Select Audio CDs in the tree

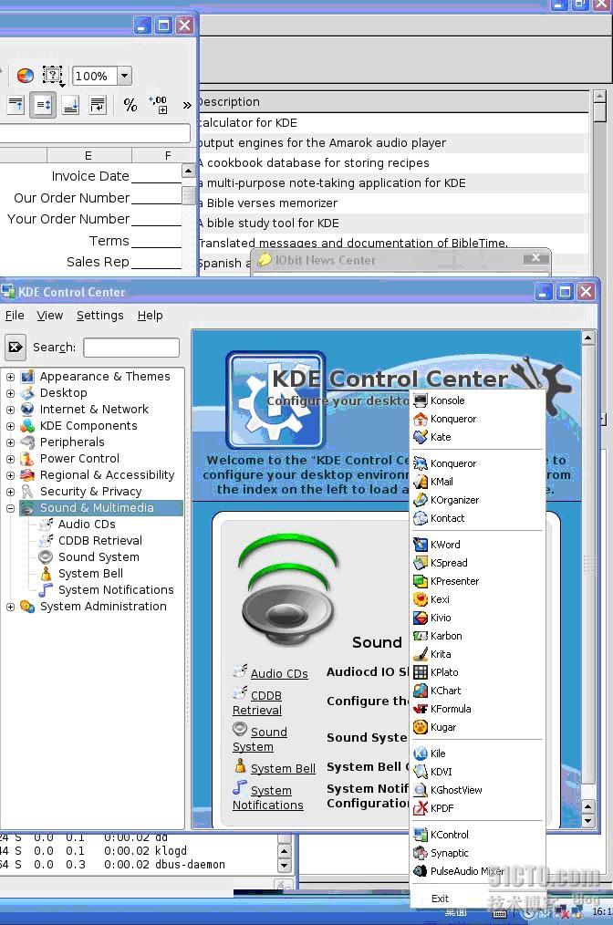[87, 525]
